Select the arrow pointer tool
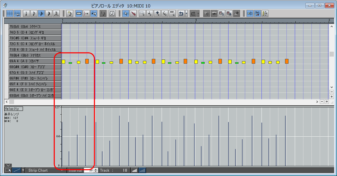This screenshot has width=337, height=176. 125,13
